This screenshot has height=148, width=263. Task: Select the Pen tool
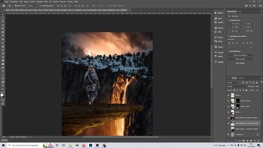(x=3, y=68)
